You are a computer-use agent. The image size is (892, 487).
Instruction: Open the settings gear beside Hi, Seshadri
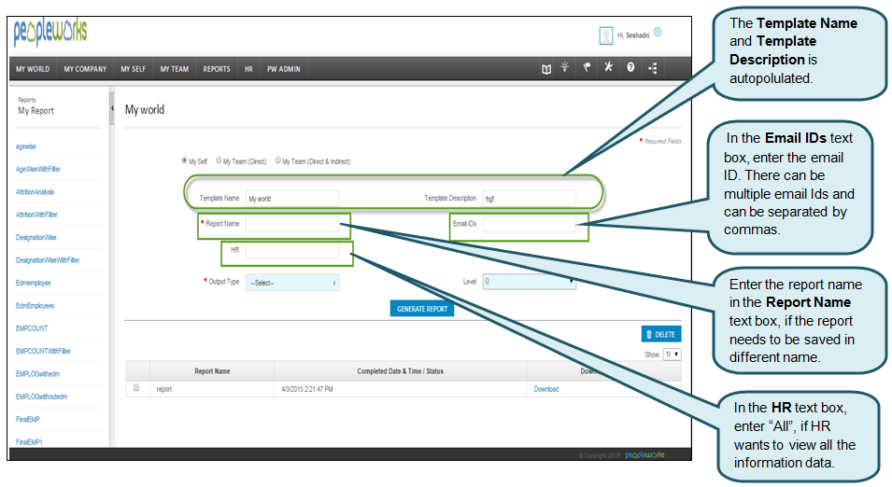pyautogui.click(x=658, y=32)
